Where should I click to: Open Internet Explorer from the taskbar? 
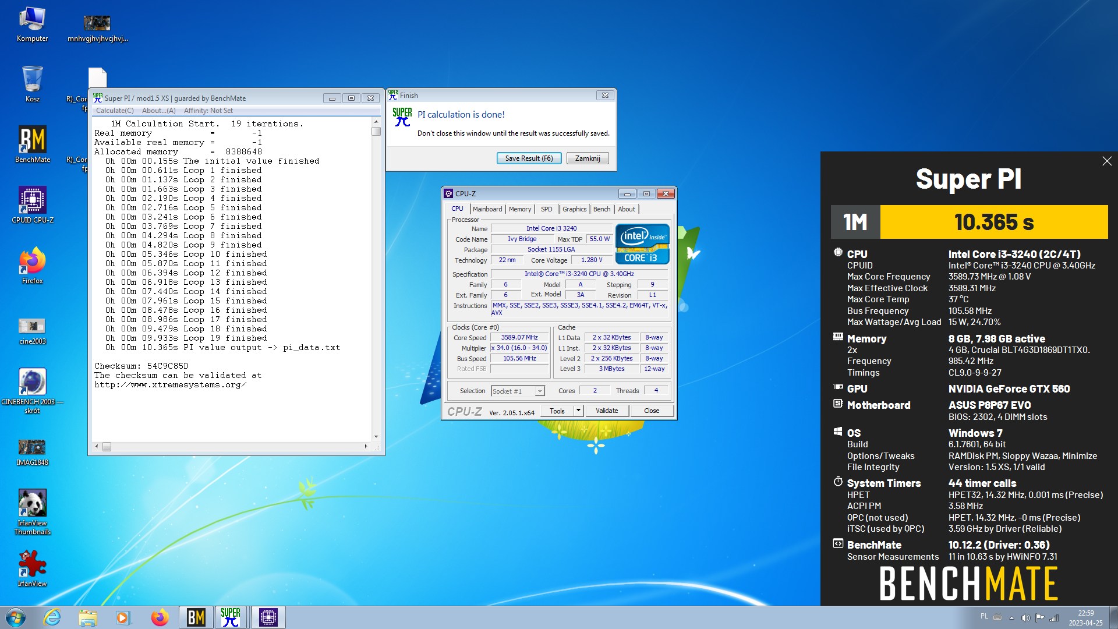click(x=52, y=617)
